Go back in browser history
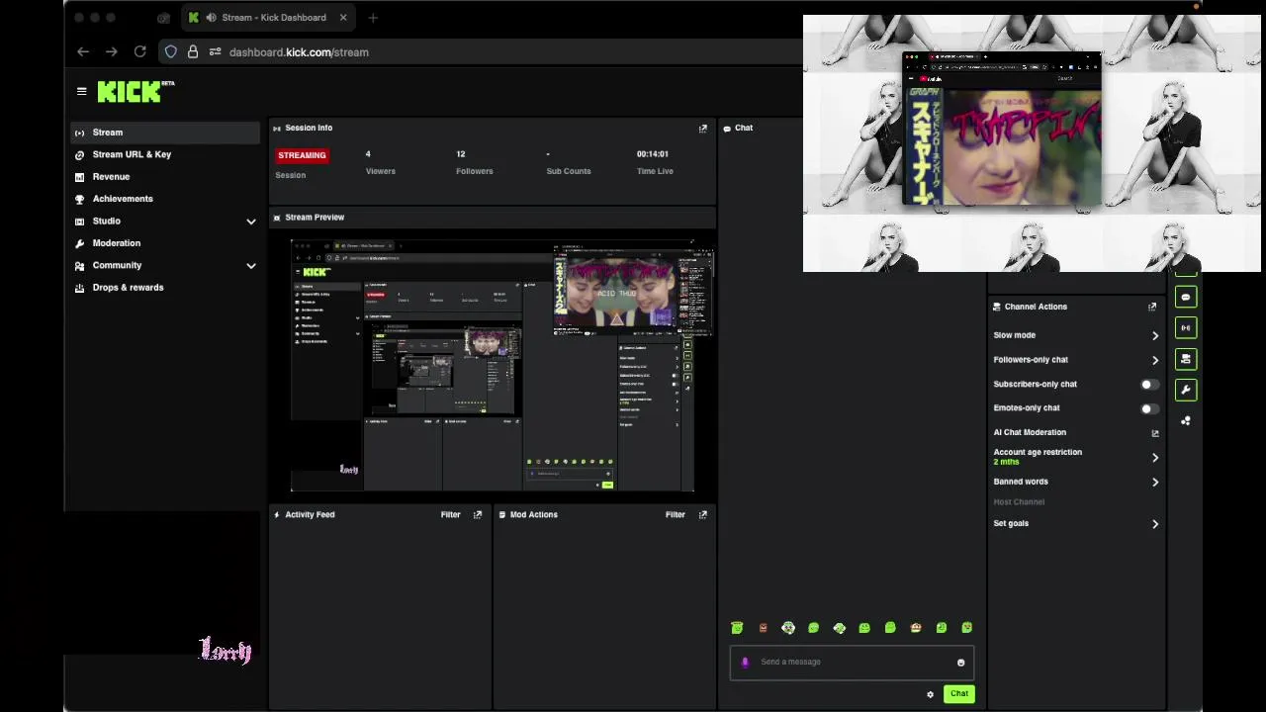This screenshot has width=1266, height=712. (83, 51)
